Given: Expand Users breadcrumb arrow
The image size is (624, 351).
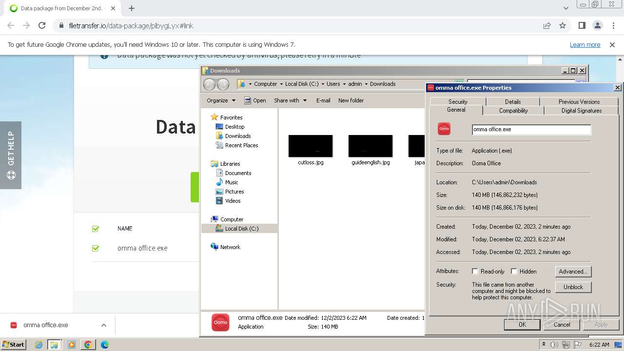Looking at the screenshot, I should click(344, 84).
